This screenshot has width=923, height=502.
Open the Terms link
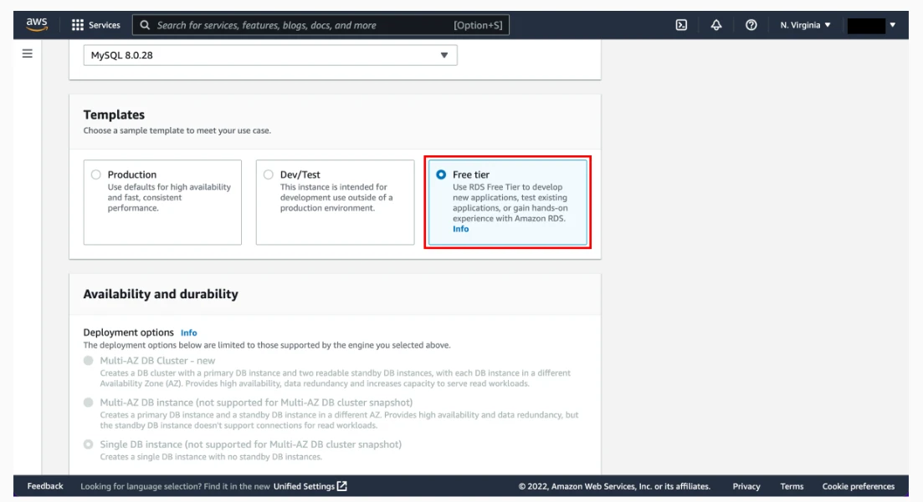click(792, 486)
